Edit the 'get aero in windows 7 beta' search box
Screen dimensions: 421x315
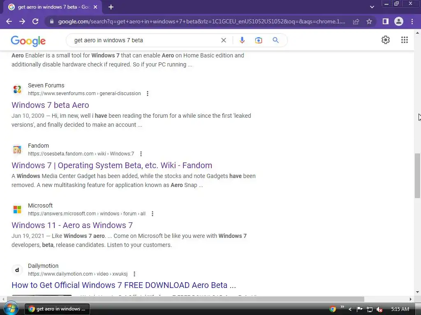click(x=145, y=40)
